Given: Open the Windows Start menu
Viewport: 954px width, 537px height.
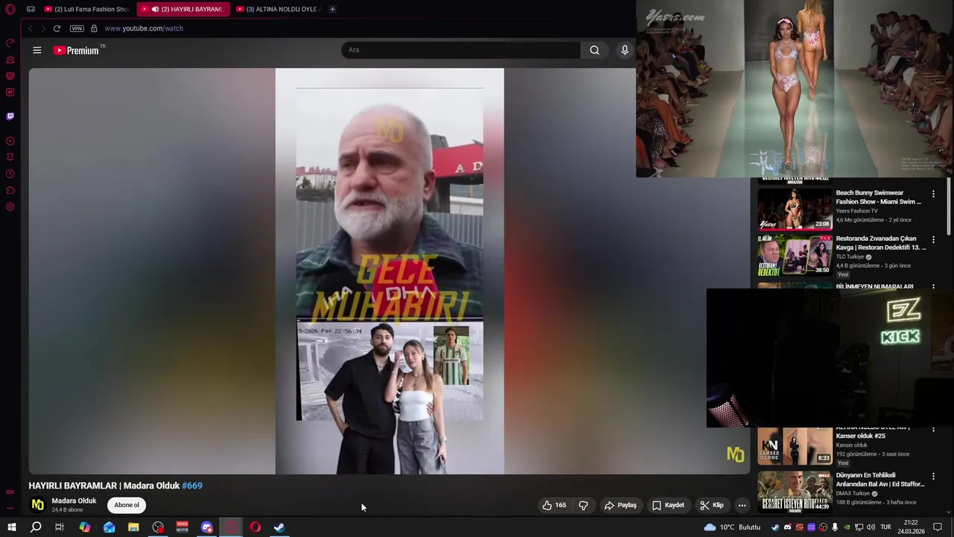Looking at the screenshot, I should 11,527.
